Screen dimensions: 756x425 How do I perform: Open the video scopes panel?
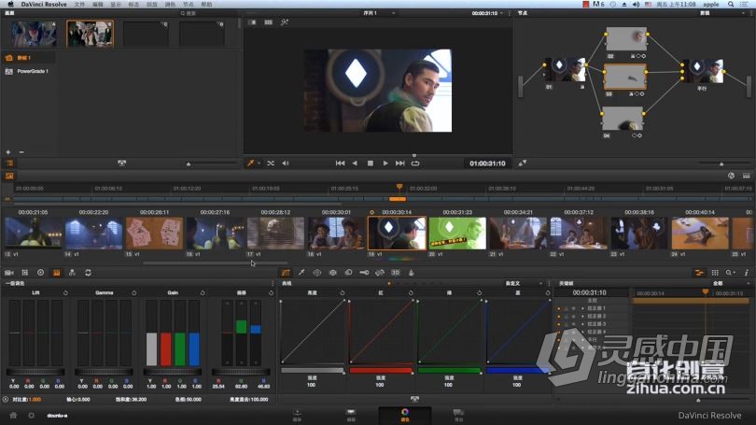[x=715, y=273]
